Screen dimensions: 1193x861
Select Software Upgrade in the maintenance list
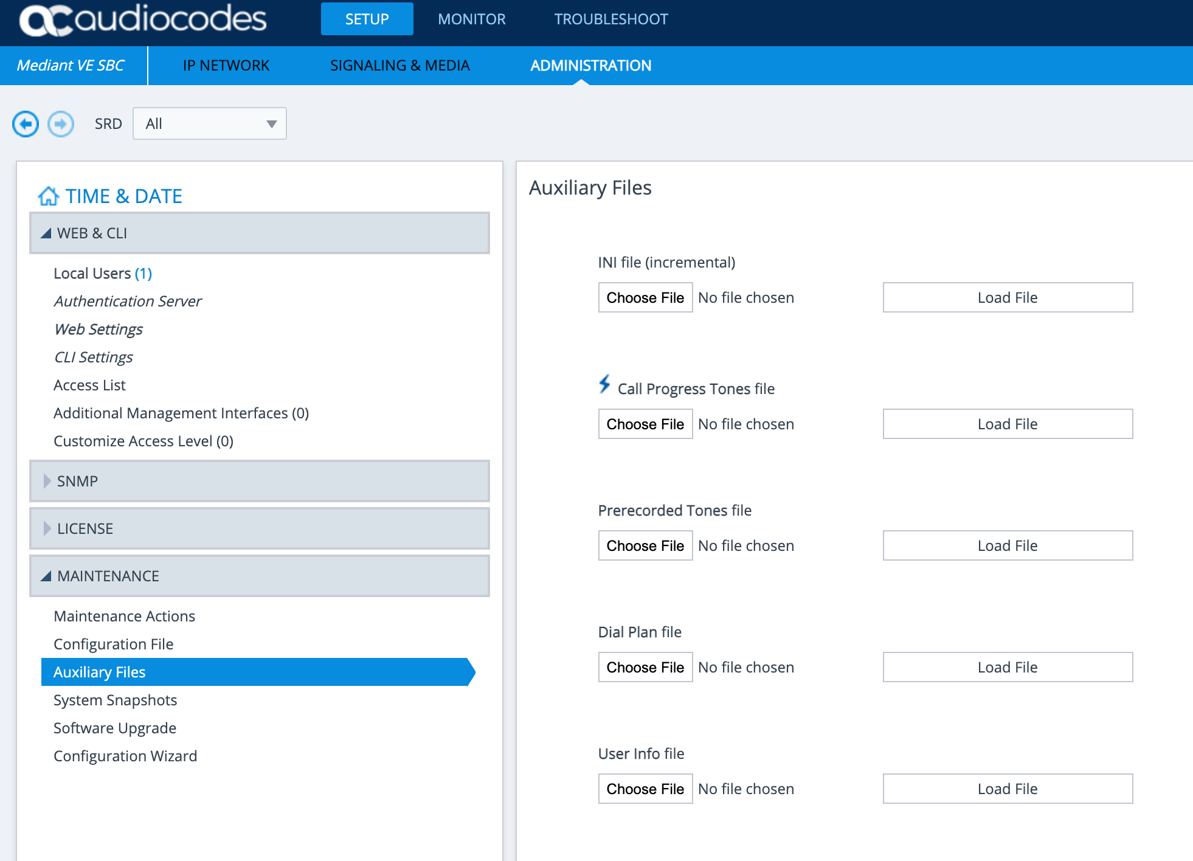click(115, 728)
